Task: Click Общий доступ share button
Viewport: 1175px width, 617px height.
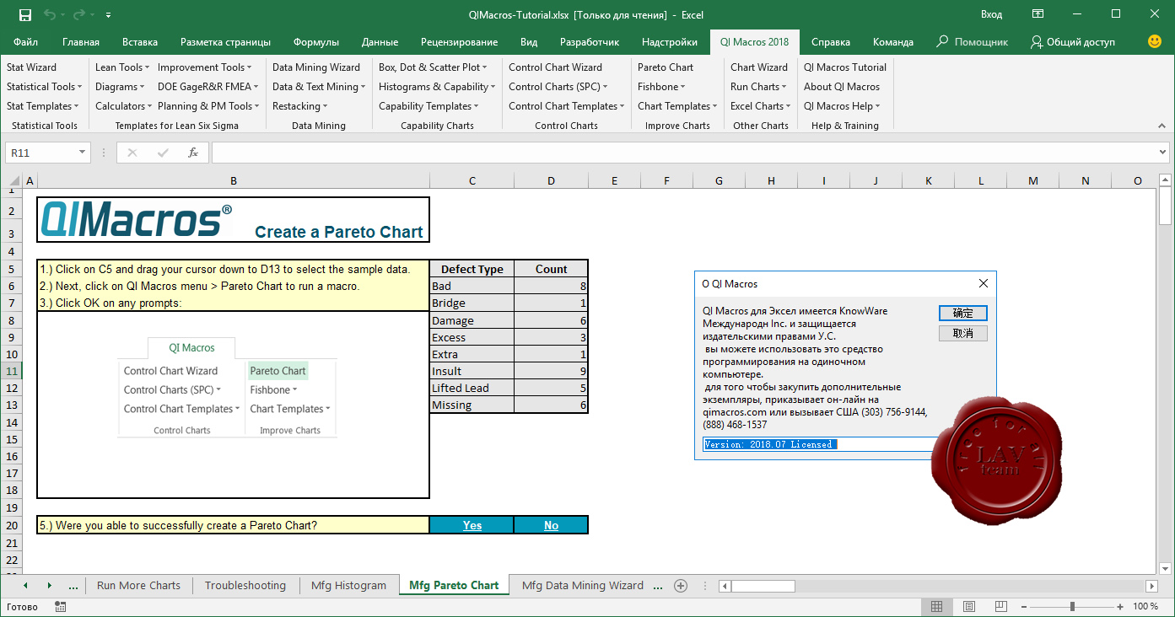Action: pyautogui.click(x=1073, y=42)
